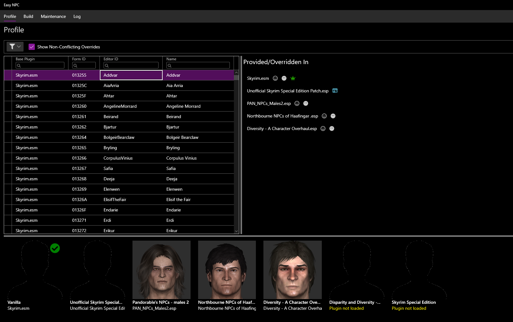Focus the Form ID search field
The width and height of the screenshot is (513, 322).
pos(84,65)
